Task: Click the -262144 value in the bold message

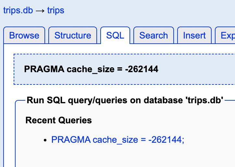Action: (142, 69)
